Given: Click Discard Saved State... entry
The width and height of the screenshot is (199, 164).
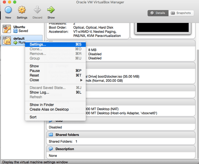Looking at the screenshot, I should click(55, 88).
